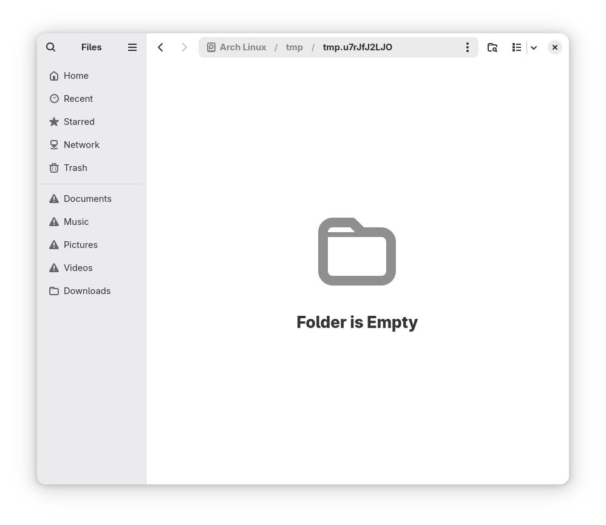Open the Documents sidebar entry
Viewport: 606px width, 525px height.
tap(92, 199)
